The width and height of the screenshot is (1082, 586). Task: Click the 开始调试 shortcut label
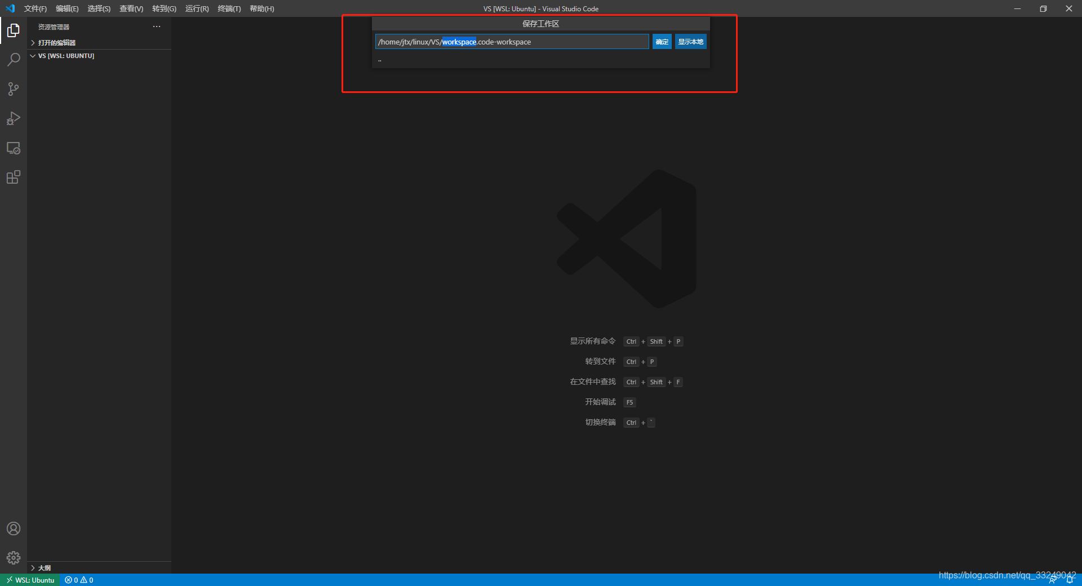[x=600, y=402]
